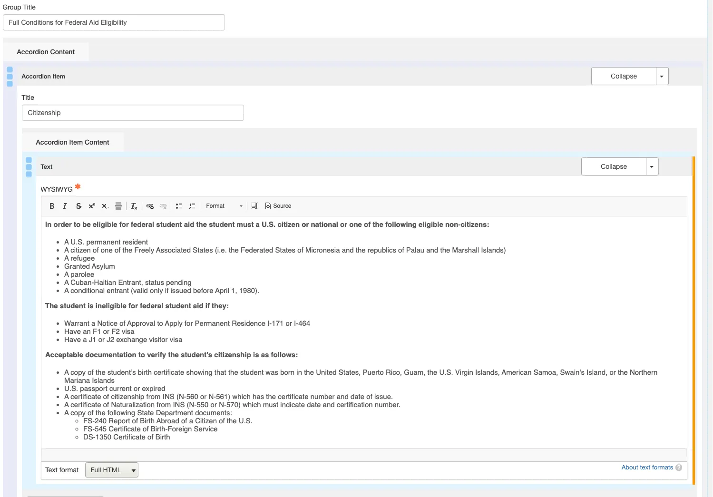Image resolution: width=713 pixels, height=497 pixels.
Task: Select the Accordion Content tab
Action: click(46, 52)
